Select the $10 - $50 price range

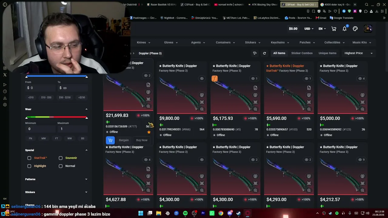(x=46, y=97)
